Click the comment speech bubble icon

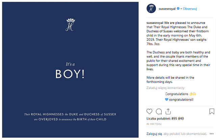pyautogui.click(x=159, y=111)
